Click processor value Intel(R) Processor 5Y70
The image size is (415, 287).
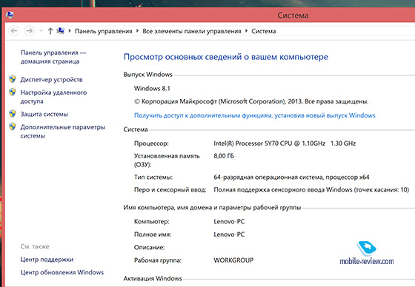tap(285, 143)
